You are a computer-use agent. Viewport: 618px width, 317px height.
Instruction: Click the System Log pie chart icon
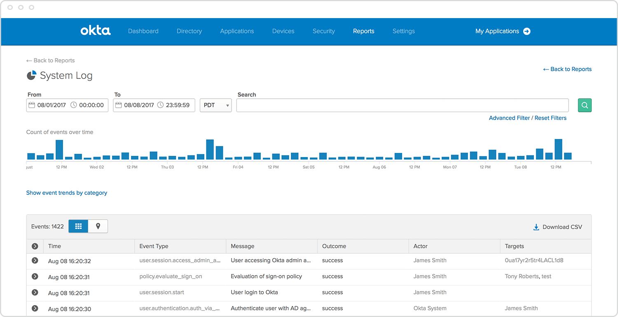click(x=31, y=75)
